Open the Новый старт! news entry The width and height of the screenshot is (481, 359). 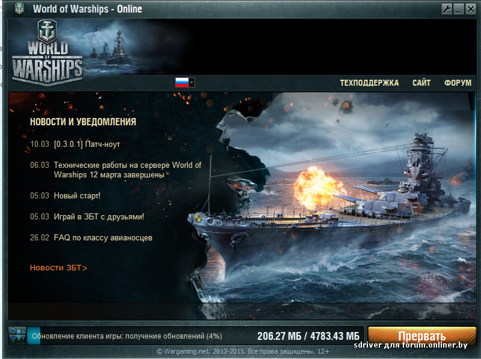pos(77,195)
